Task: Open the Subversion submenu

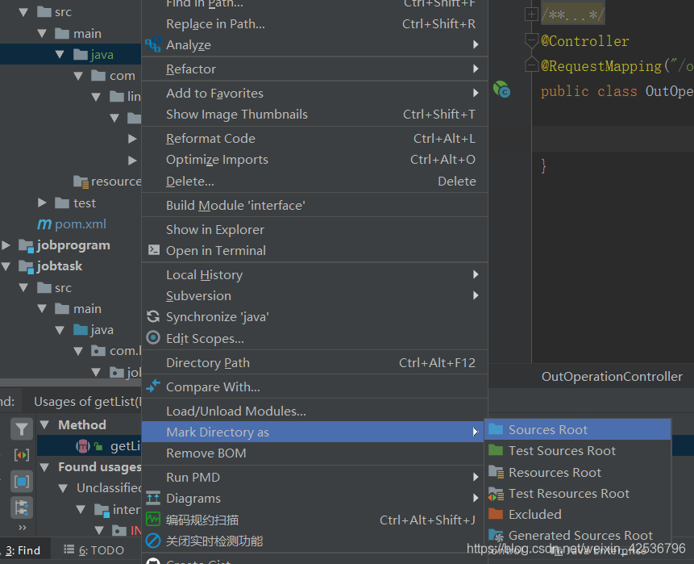Action: point(314,295)
